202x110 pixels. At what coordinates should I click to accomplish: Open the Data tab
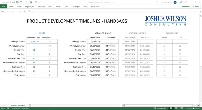pos(50,7)
